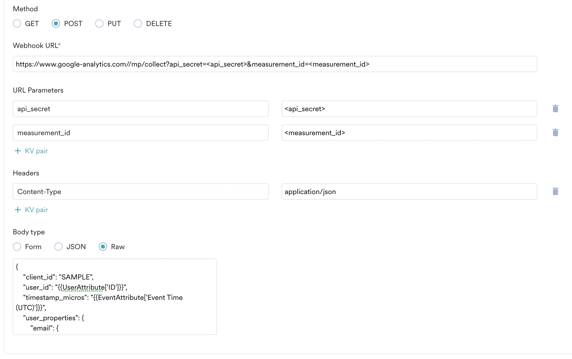Delete the api_secret URL parameter row
The height and width of the screenshot is (359, 572).
(x=555, y=109)
